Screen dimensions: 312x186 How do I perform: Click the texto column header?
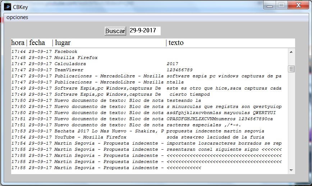pos(176,42)
